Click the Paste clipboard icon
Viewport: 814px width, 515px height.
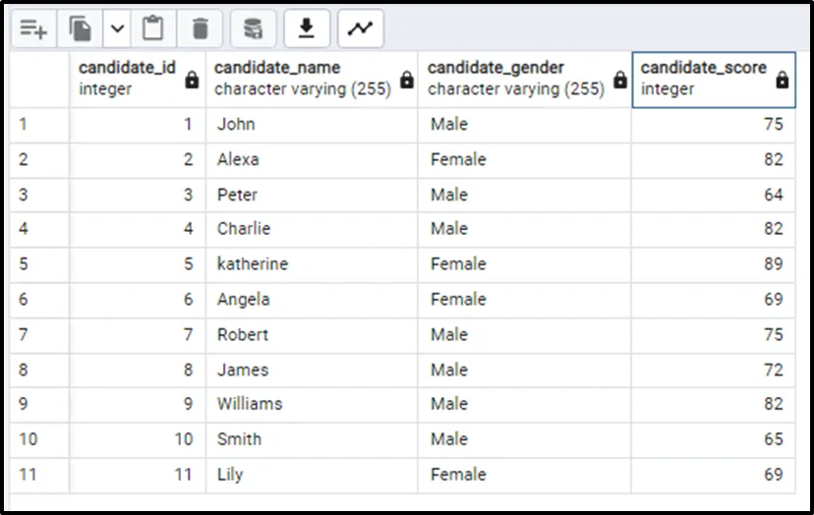[153, 29]
